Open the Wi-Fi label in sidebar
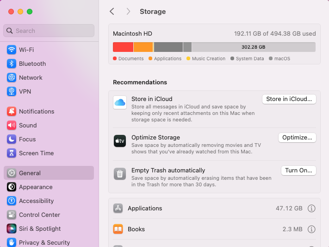Image resolution: width=329 pixels, height=247 pixels. coord(26,50)
